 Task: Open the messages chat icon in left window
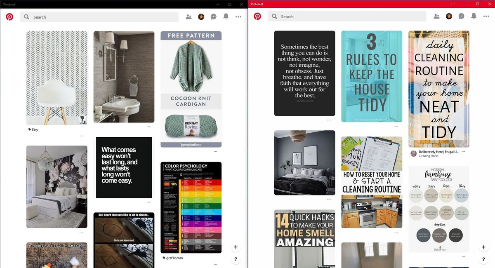click(x=214, y=16)
